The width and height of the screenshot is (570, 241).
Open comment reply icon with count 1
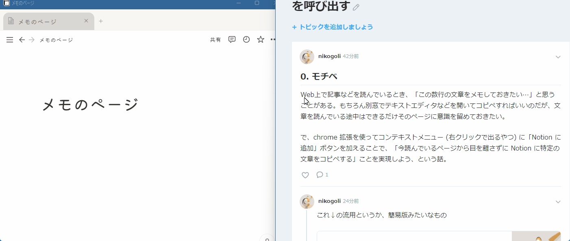(322, 175)
